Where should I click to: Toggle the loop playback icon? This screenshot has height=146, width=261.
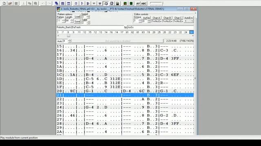[x=106, y=3]
